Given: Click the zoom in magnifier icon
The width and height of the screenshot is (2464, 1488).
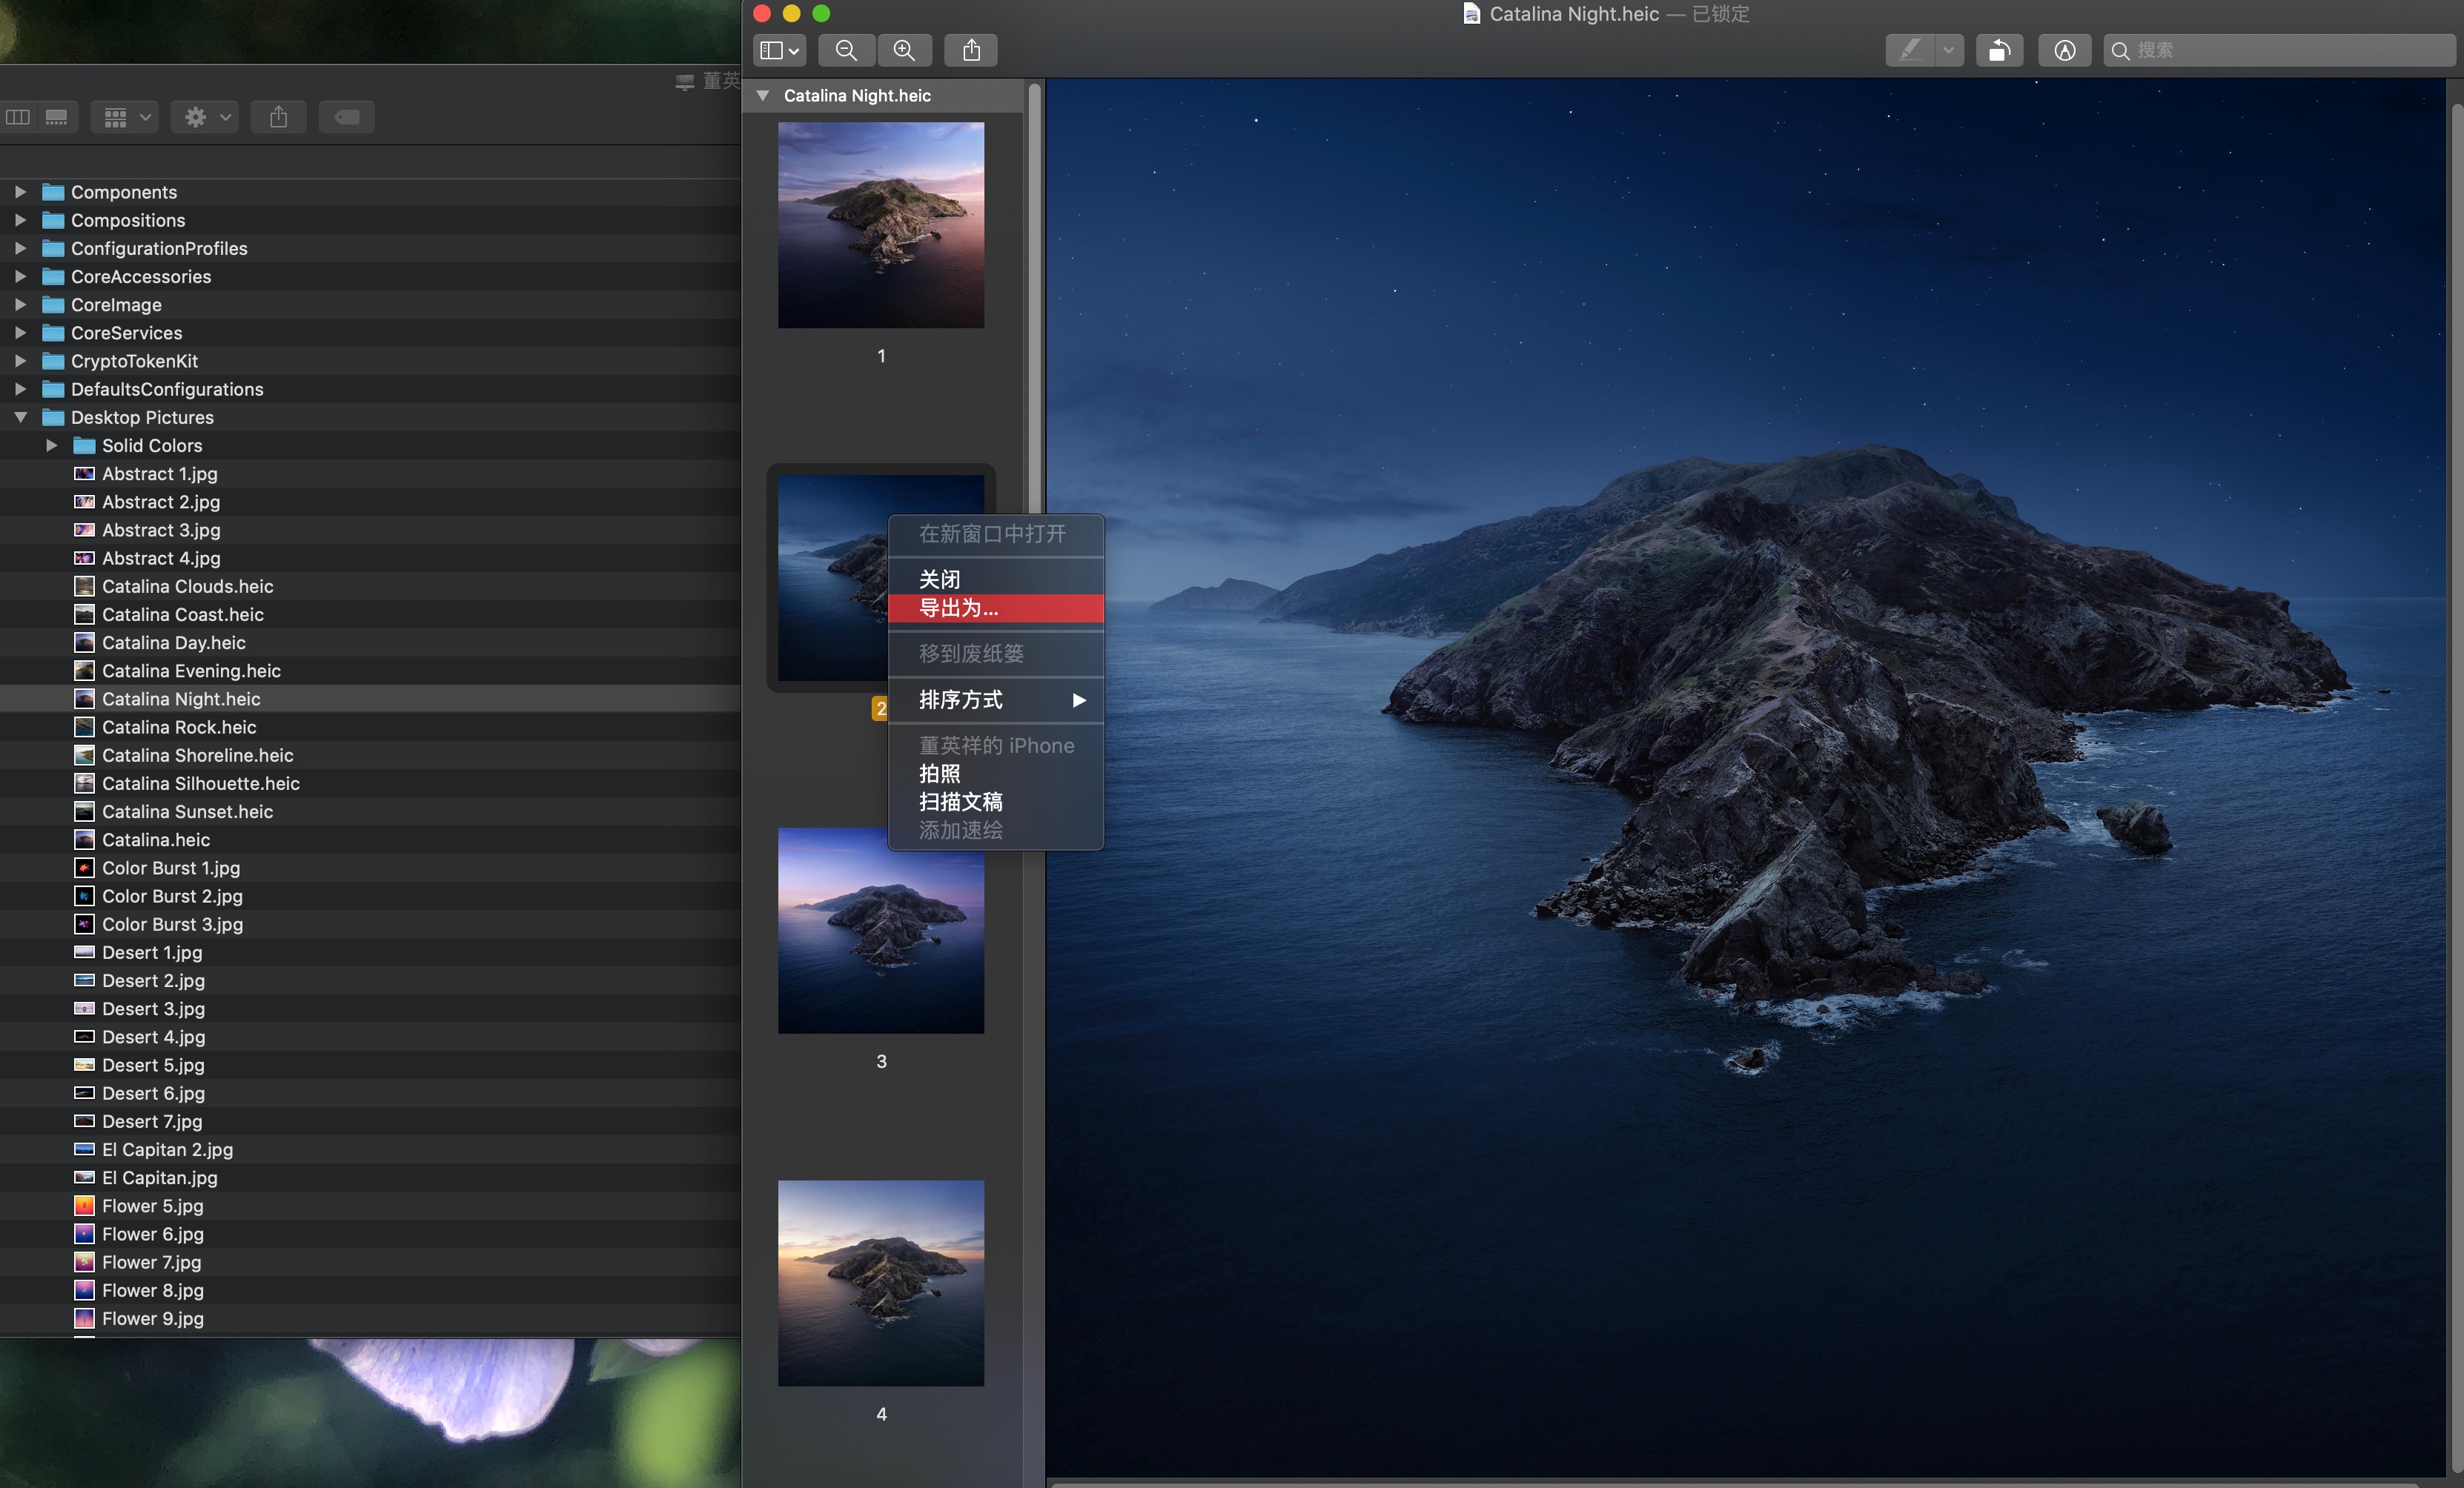Looking at the screenshot, I should (904, 50).
